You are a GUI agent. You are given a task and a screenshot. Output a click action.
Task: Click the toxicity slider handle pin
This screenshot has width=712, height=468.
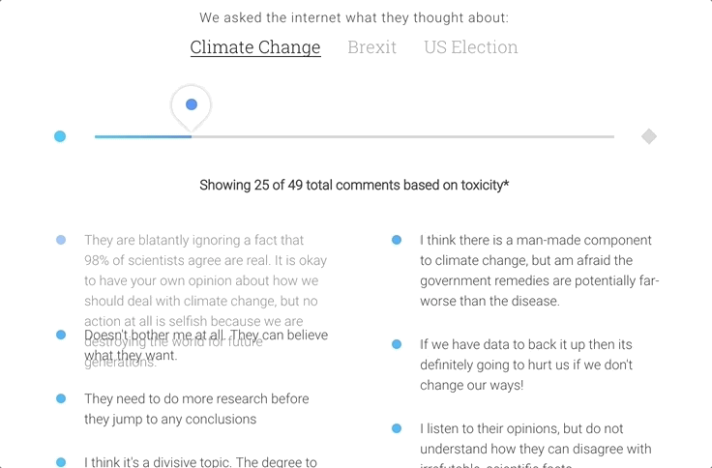[x=192, y=107]
